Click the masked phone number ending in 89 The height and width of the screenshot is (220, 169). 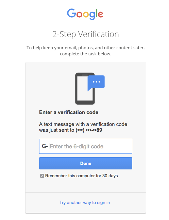pos(89,130)
